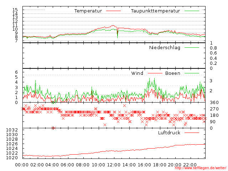
Task: Click the 360 wind direction axis value
Action: click(214, 103)
